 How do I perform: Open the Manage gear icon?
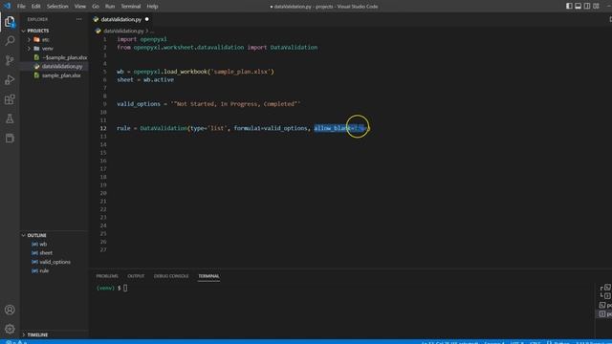10,329
